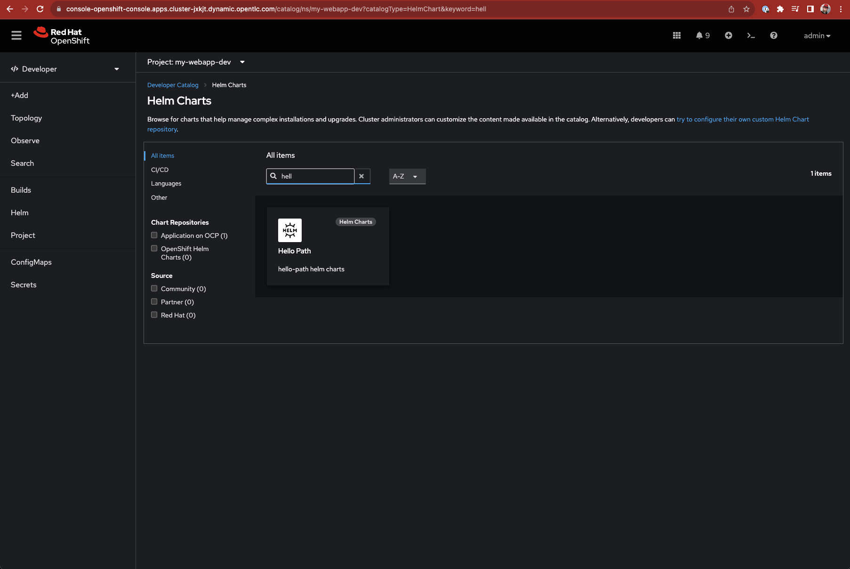The image size is (850, 569).
Task: Select the Languages filter category
Action: 166,183
